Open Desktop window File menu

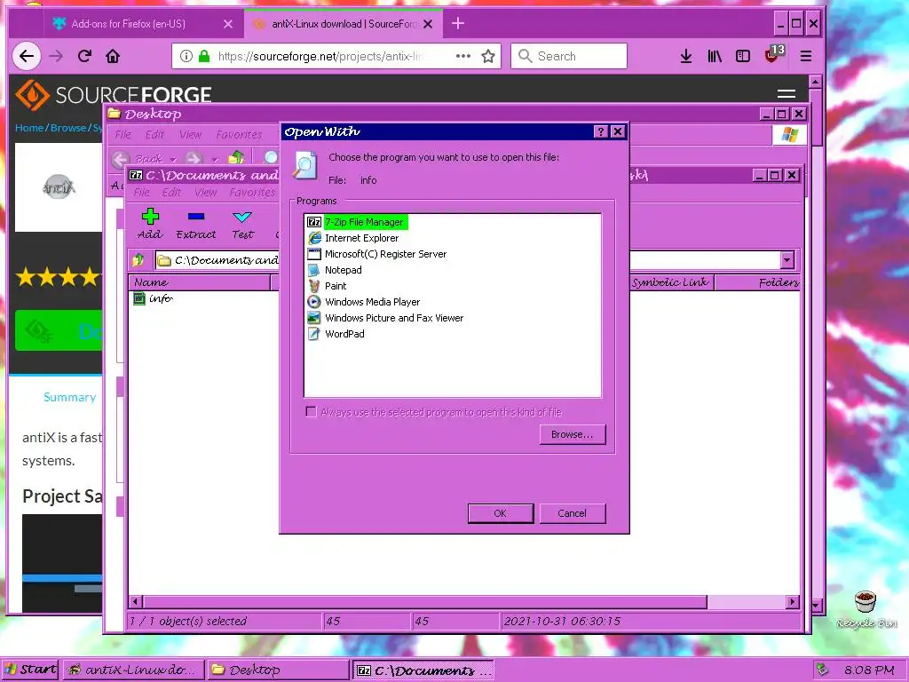click(123, 135)
